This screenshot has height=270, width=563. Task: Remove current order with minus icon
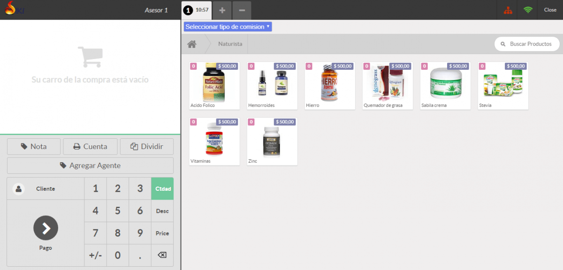pos(241,10)
